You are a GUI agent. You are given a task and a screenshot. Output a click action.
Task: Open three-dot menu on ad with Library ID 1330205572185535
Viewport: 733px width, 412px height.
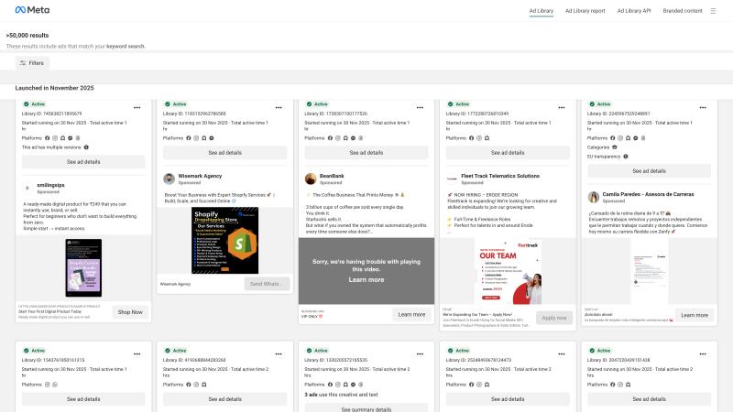point(420,354)
